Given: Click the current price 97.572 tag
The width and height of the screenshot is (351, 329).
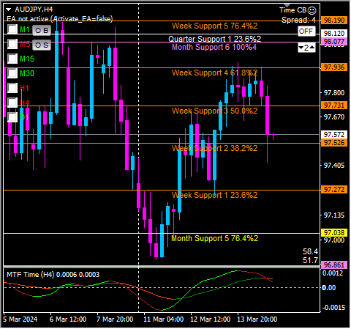Looking at the screenshot, I should coord(334,134).
